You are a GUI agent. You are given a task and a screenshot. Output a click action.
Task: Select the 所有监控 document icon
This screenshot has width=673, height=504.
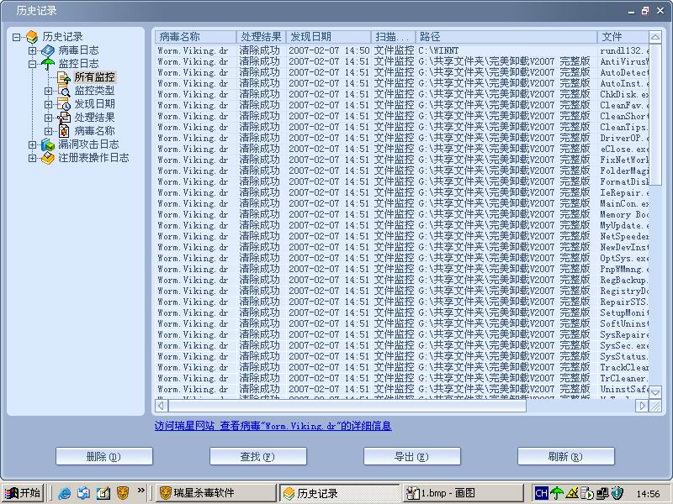[x=64, y=77]
